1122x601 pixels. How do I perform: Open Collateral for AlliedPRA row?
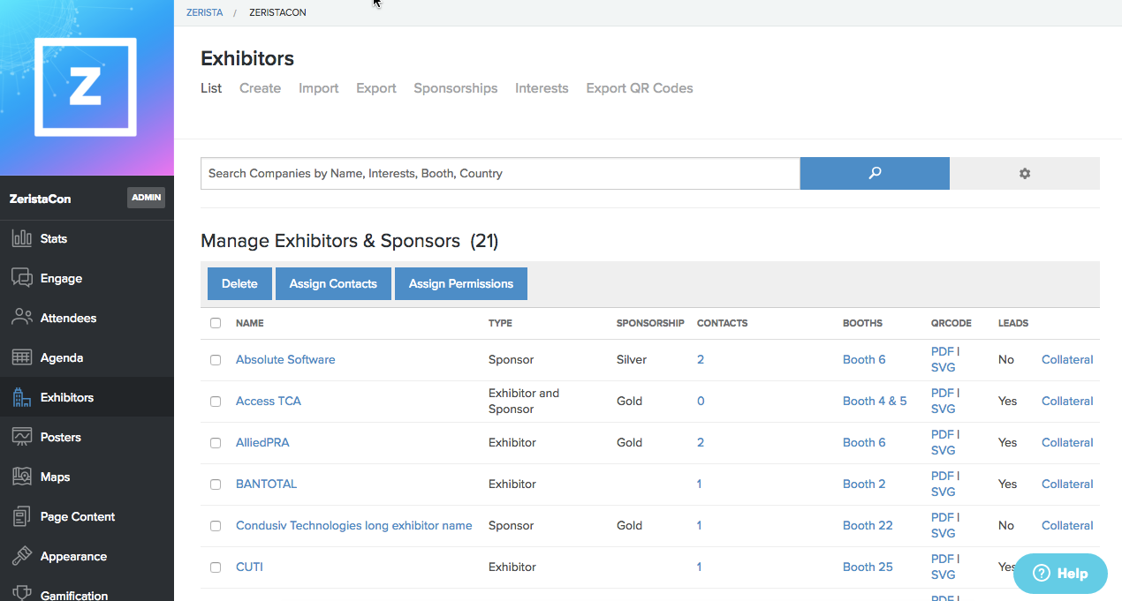(1067, 442)
